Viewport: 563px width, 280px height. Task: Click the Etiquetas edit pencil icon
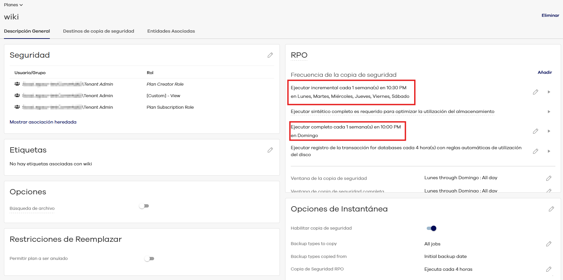(x=270, y=150)
